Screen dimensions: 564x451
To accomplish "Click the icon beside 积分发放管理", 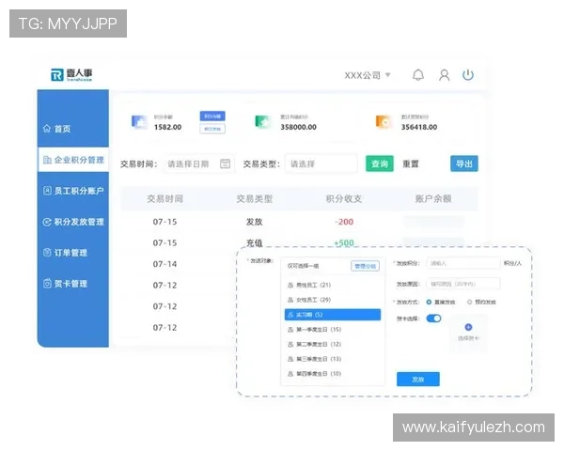I will click(47, 222).
